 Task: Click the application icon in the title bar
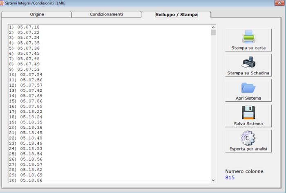point(2,3)
